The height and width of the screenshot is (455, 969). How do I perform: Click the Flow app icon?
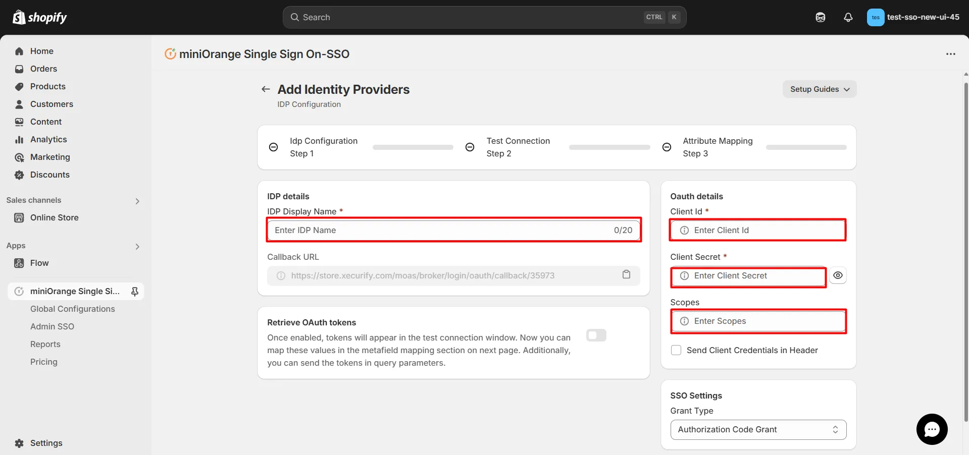tap(19, 263)
